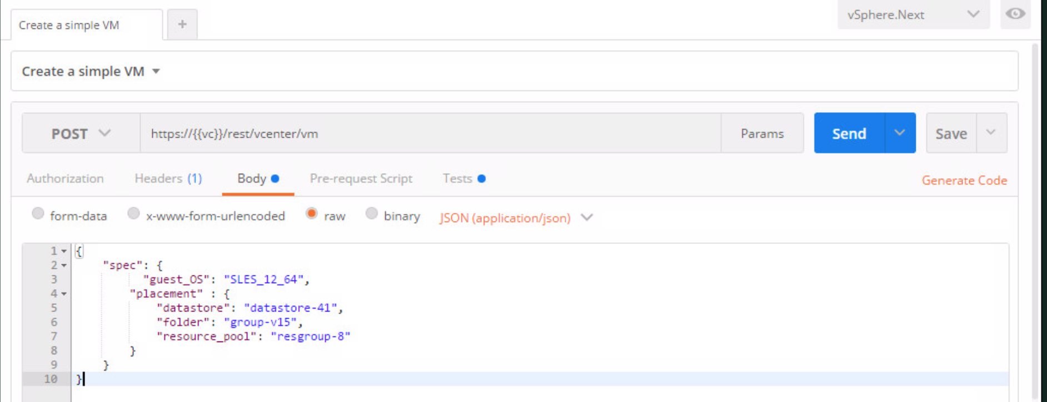The image size is (1047, 402).
Task: Select the Create a simple VM request tab
Action: [87, 25]
